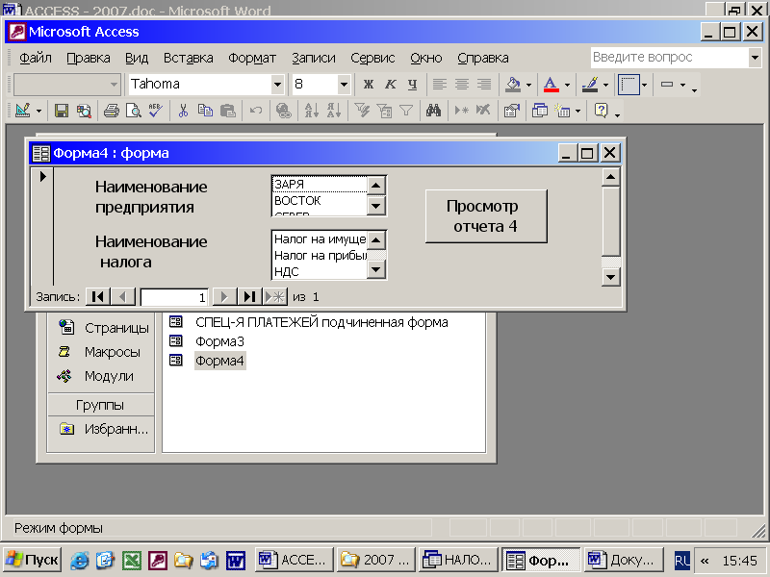
Task: Click the record number input field
Action: [174, 297]
